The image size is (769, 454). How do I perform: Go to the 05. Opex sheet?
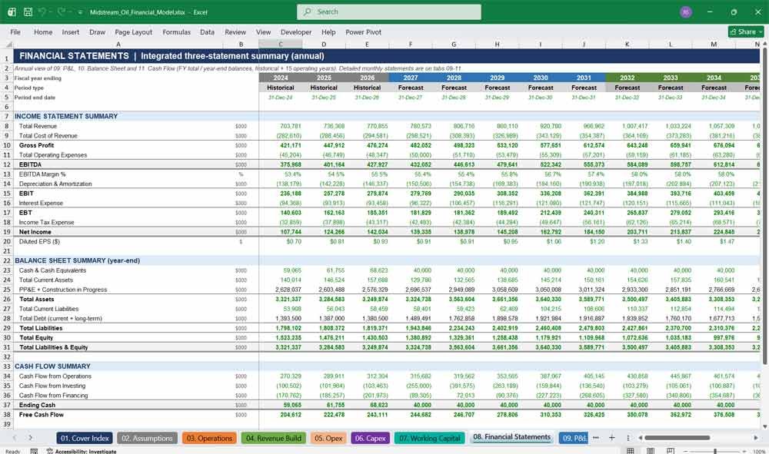(328, 438)
